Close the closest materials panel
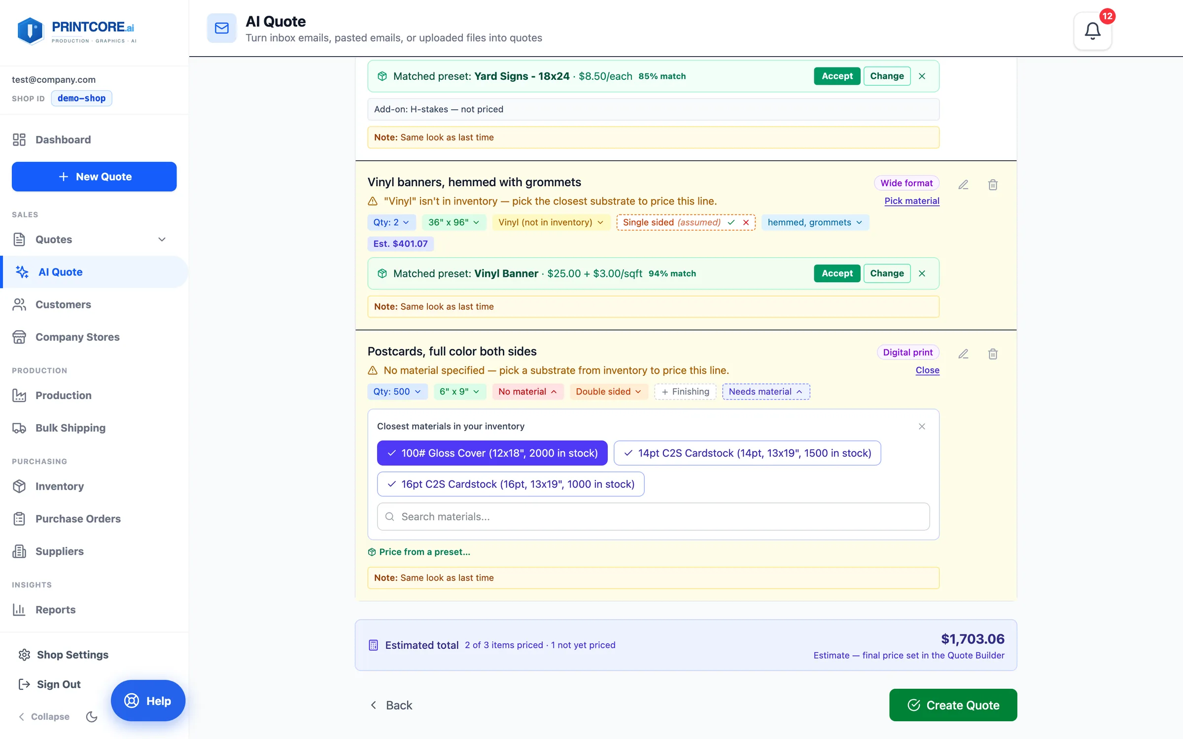1183x739 pixels. pos(922,426)
